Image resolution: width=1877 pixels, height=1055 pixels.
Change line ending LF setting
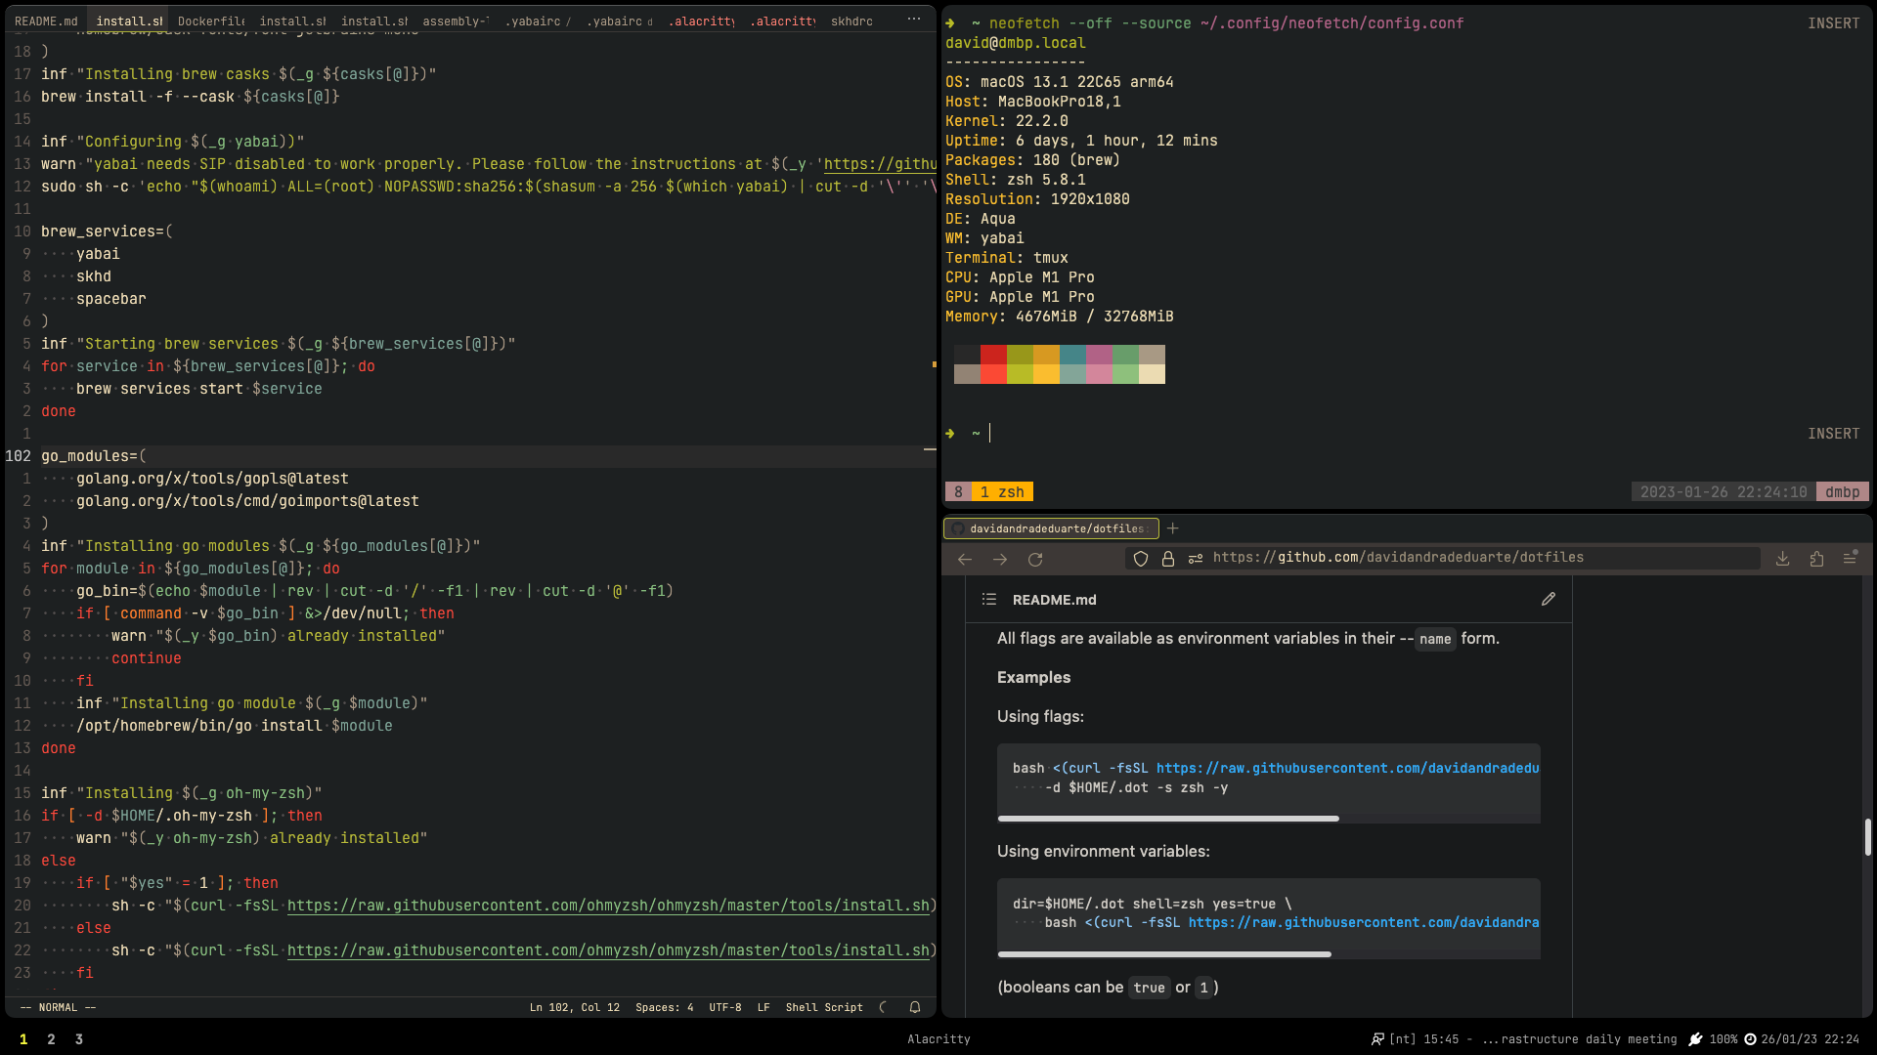[x=764, y=1007]
